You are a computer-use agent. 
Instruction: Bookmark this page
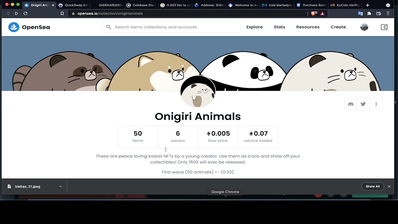[x=62, y=13]
